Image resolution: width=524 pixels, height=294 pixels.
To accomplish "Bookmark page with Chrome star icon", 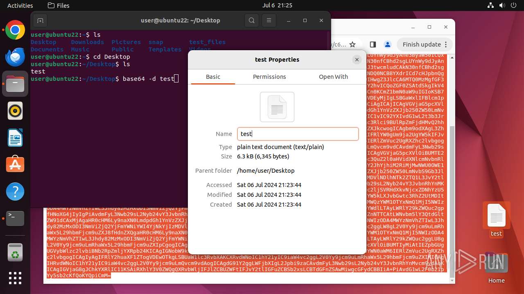I will [x=352, y=45].
